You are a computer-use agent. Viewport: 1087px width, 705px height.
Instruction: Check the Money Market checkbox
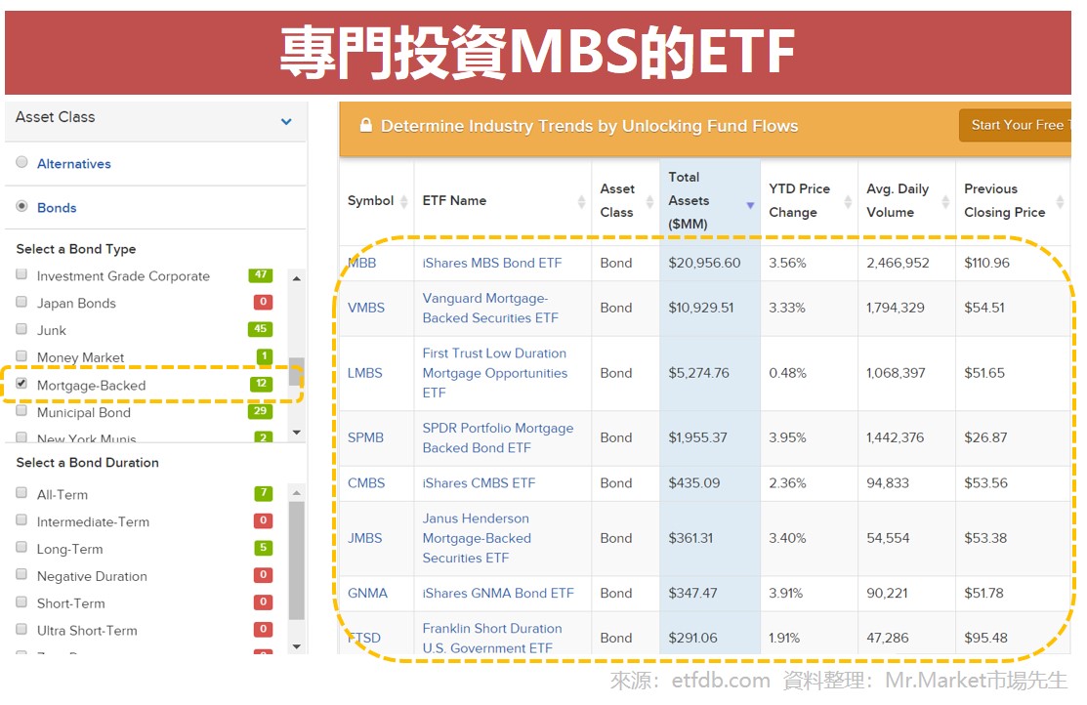coord(21,355)
